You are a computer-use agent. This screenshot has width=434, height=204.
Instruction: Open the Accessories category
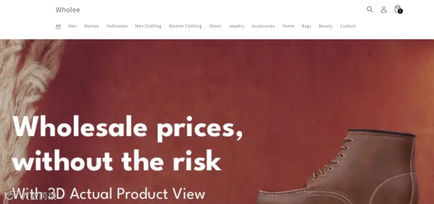point(263,26)
